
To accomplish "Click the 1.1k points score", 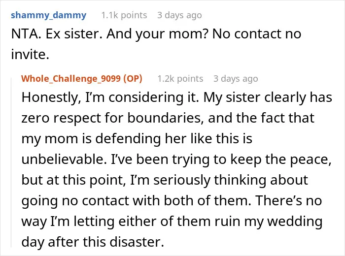I will pos(124,15).
